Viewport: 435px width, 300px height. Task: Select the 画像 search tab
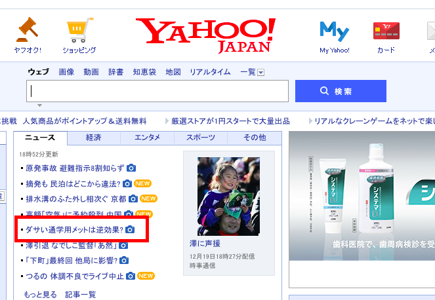click(x=66, y=72)
